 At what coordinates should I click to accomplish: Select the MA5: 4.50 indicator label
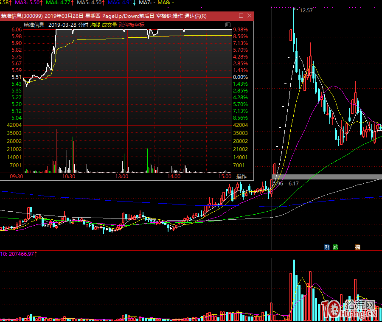coord(90,3)
